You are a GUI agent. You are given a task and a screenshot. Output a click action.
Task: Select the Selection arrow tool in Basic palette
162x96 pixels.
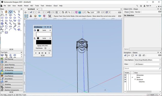2,12
